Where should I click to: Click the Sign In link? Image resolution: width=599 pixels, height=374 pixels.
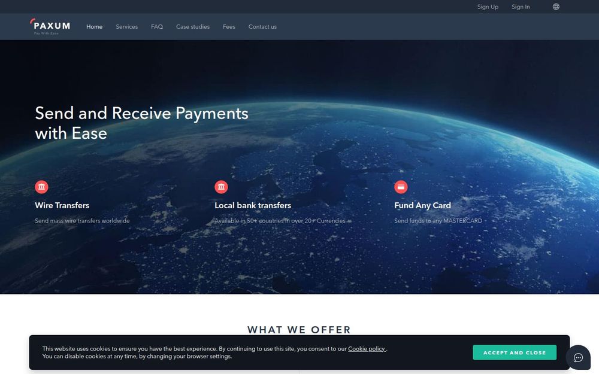tap(521, 7)
